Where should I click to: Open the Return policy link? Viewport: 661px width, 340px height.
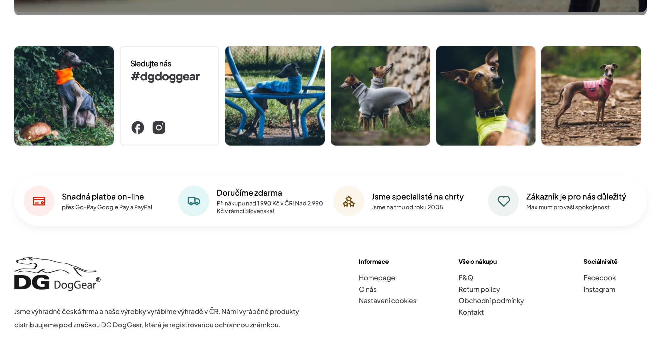coord(479,290)
